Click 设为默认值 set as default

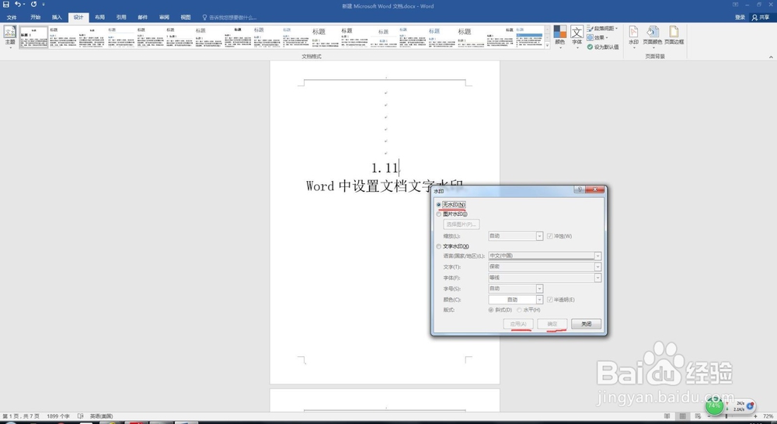pyautogui.click(x=603, y=47)
